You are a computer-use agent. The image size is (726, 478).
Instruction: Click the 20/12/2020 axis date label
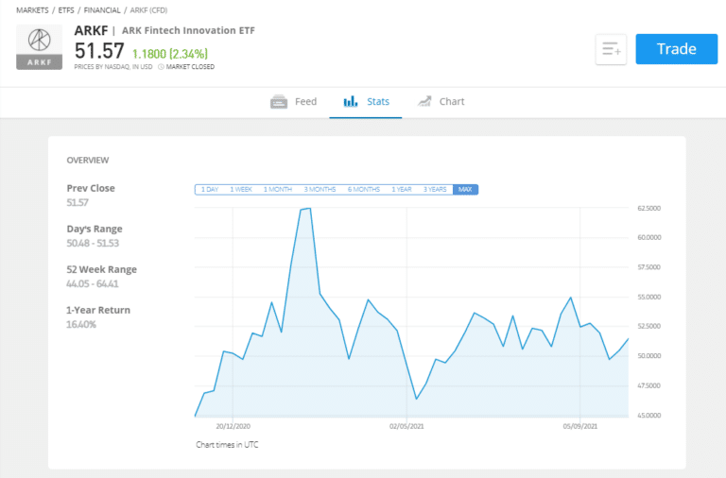pyautogui.click(x=233, y=426)
